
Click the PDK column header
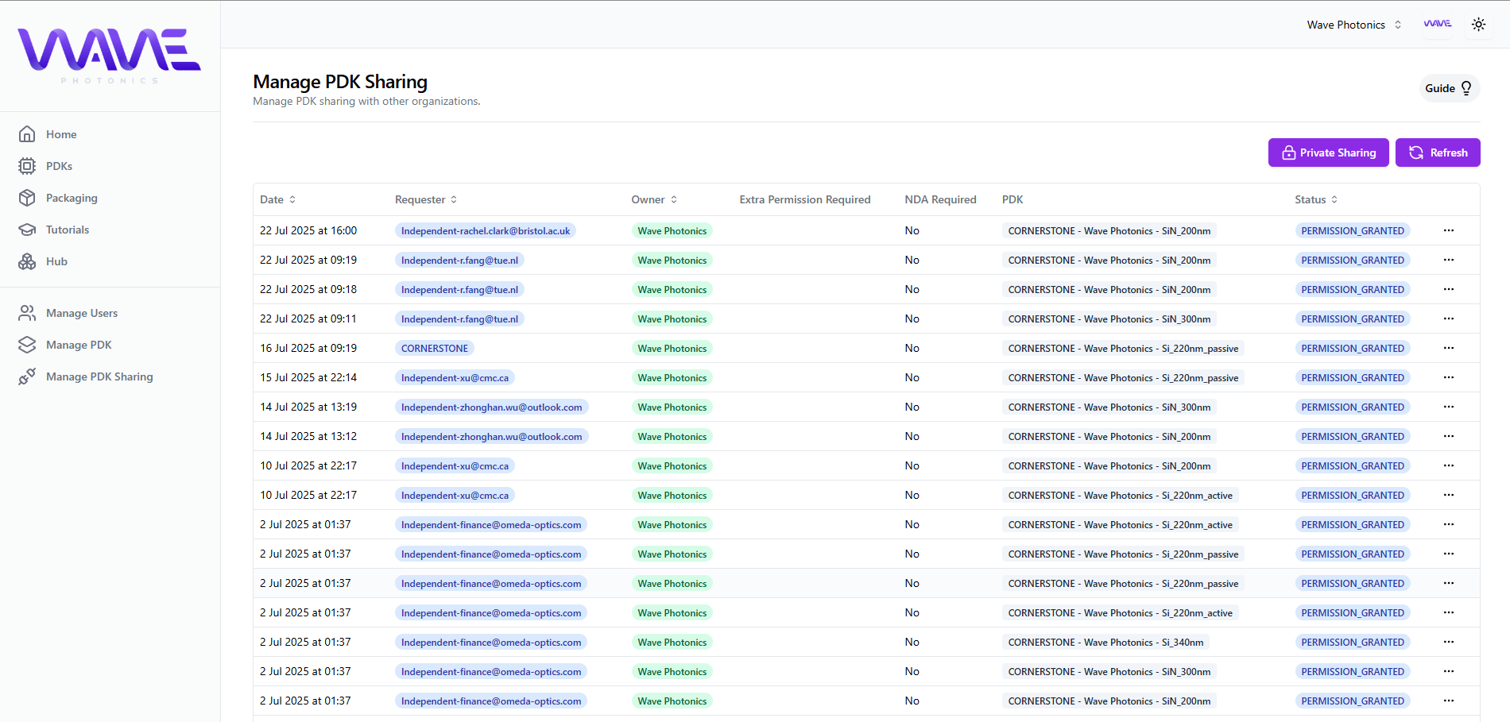coord(1012,199)
